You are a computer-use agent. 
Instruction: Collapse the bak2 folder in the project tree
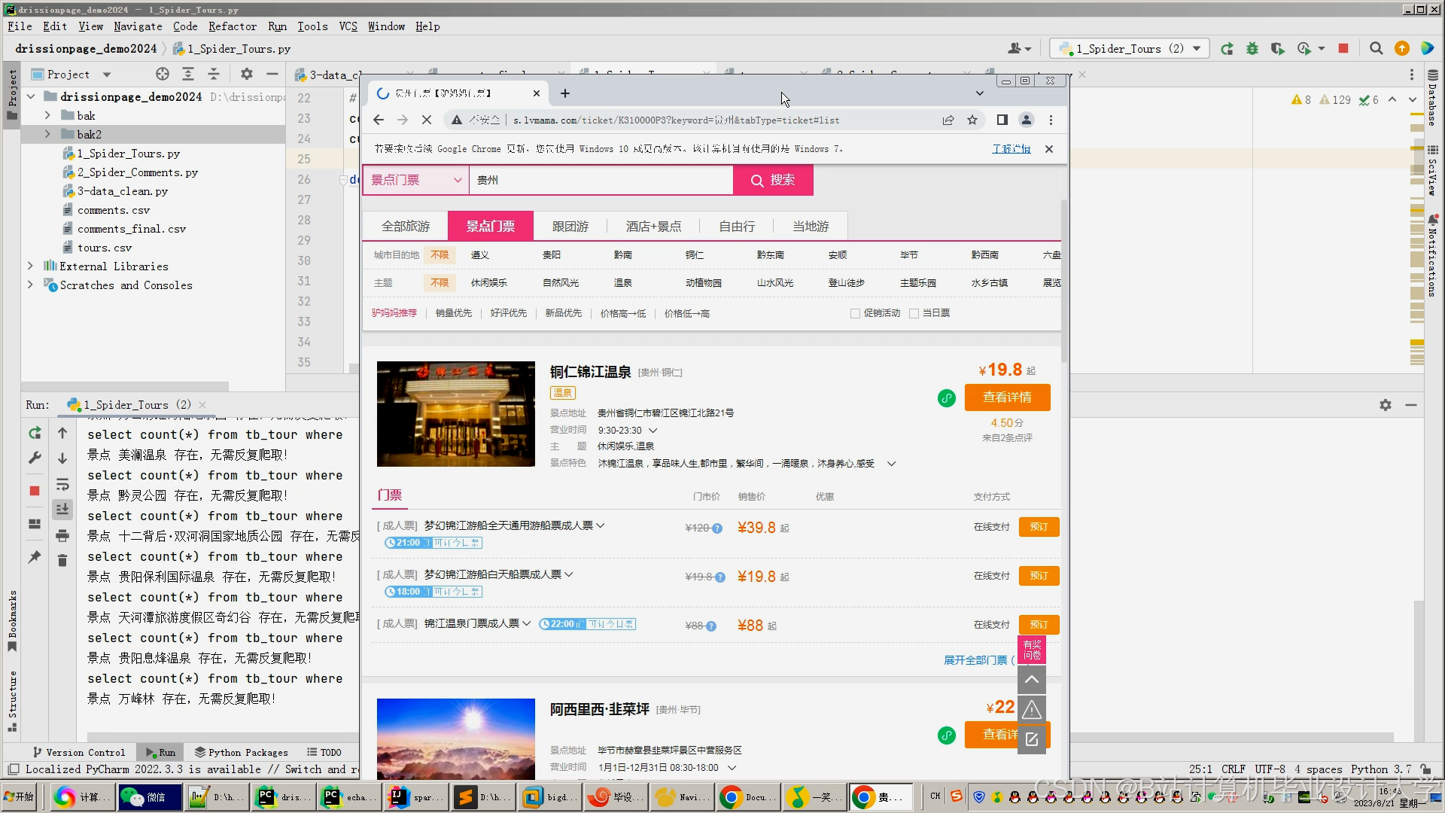point(47,134)
